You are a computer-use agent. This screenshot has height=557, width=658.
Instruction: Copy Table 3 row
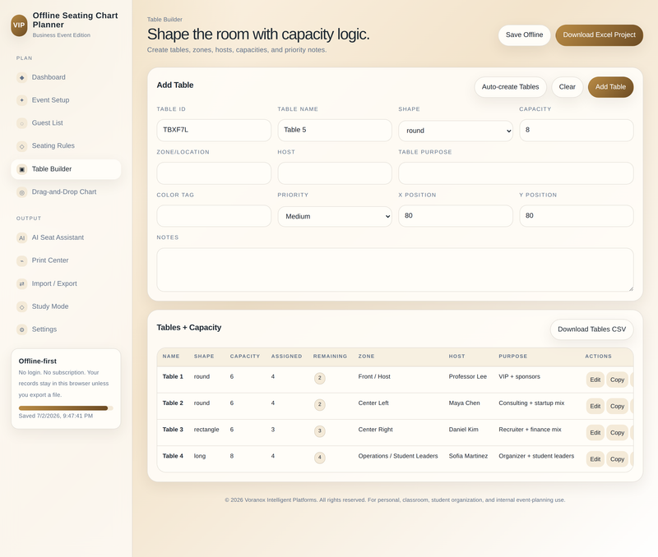click(x=617, y=432)
